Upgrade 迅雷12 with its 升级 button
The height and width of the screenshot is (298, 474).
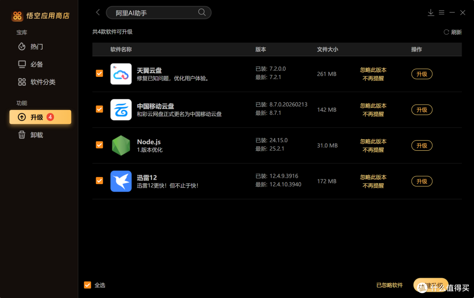422,181
